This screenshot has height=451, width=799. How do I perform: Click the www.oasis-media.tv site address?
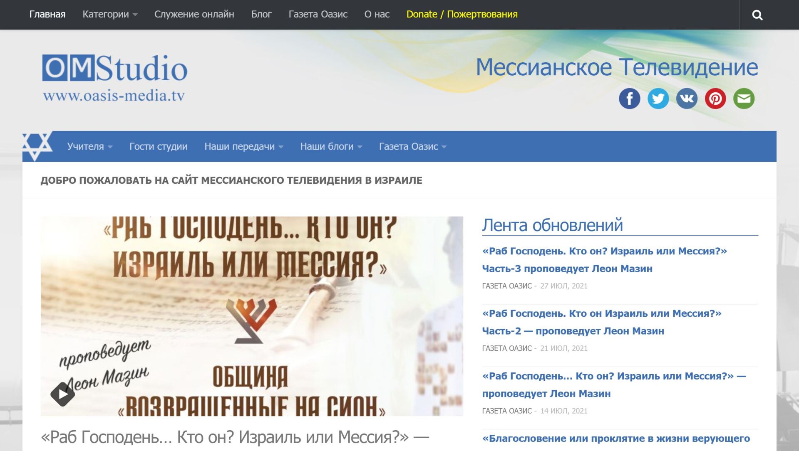click(114, 96)
